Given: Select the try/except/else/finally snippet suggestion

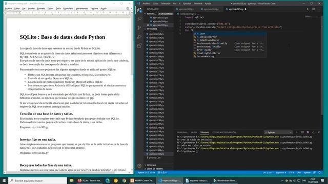Looking at the screenshot, I should click(230, 43).
